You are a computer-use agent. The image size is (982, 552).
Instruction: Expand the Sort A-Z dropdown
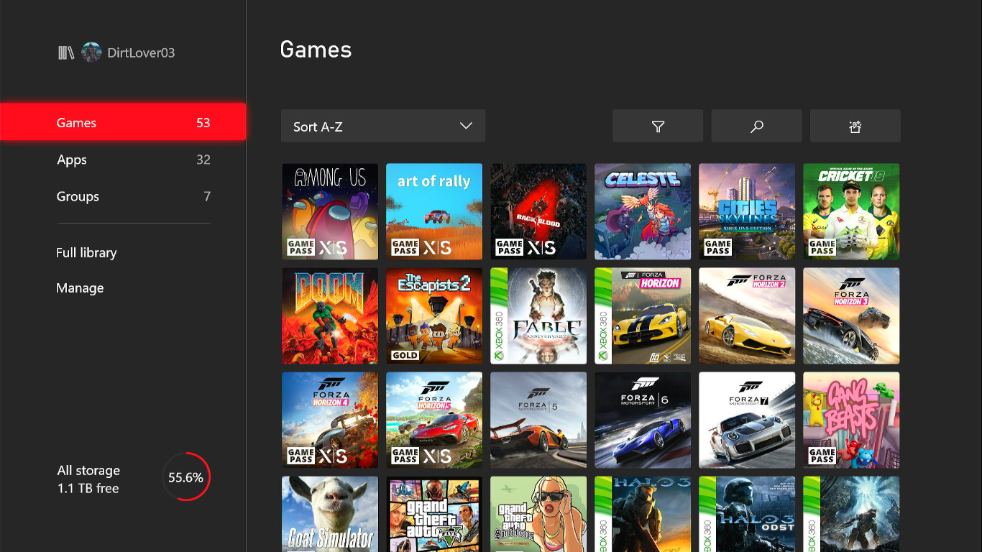[383, 126]
